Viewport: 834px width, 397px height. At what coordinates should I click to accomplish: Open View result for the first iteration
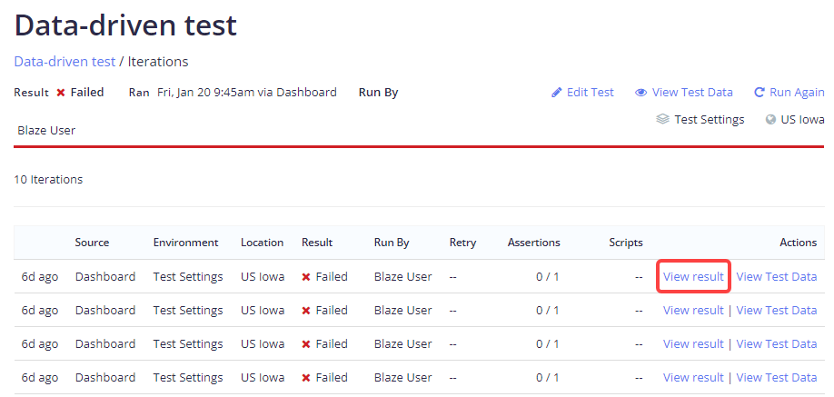(x=693, y=277)
